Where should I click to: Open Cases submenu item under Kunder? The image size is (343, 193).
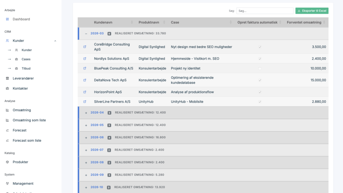(26, 59)
